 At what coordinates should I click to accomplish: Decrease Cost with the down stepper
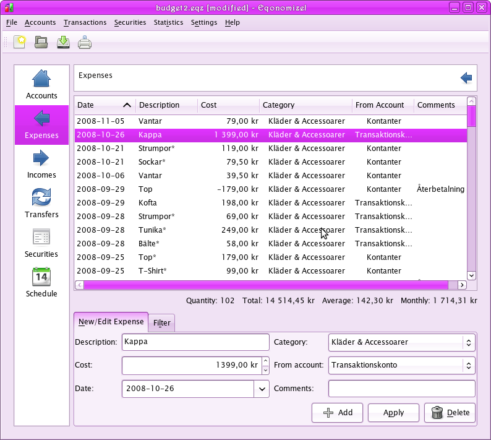pyautogui.click(x=265, y=370)
